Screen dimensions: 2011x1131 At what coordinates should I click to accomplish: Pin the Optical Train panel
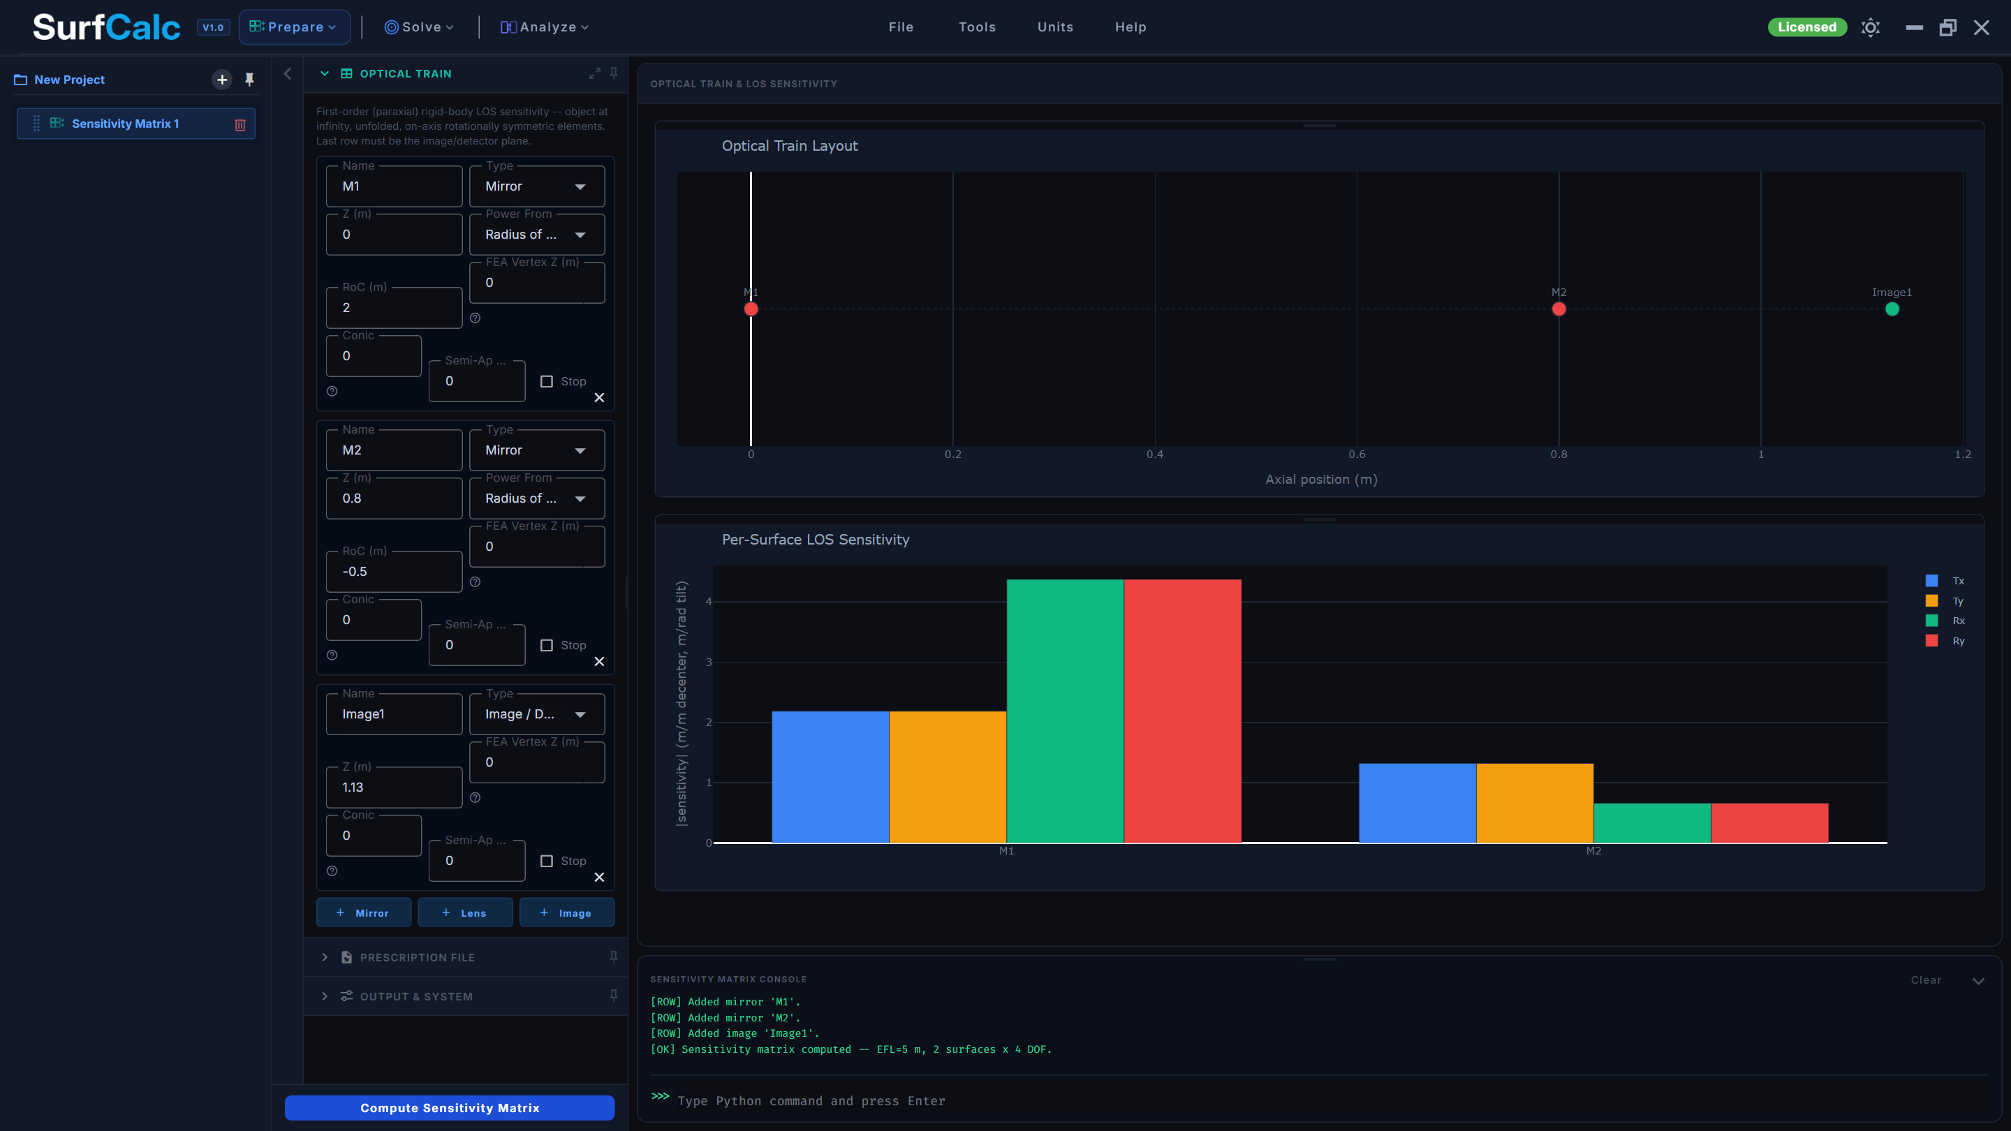tap(614, 73)
